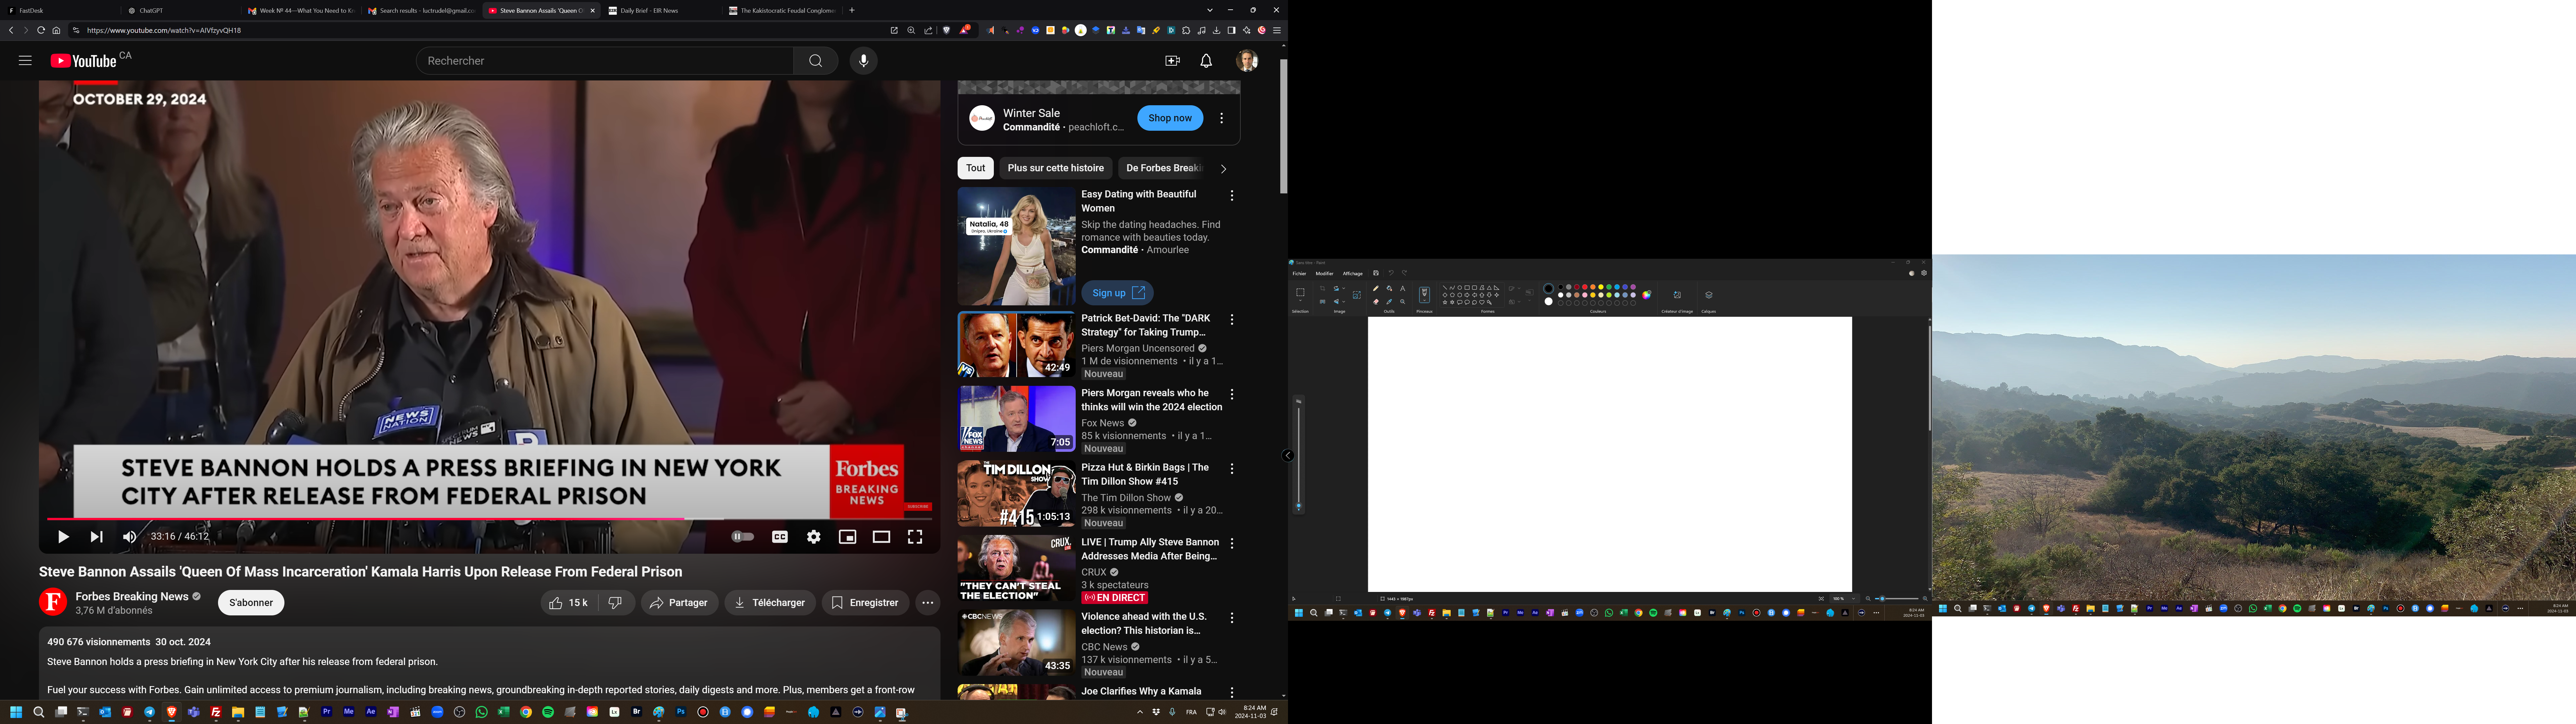Start voice search with the microphone icon

pyautogui.click(x=864, y=61)
